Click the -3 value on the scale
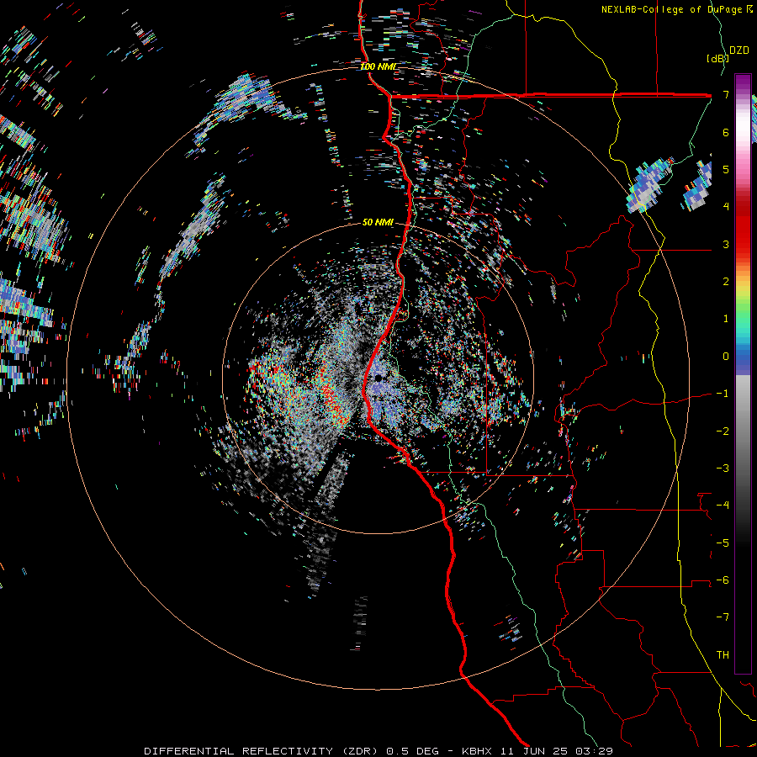 tap(723, 468)
